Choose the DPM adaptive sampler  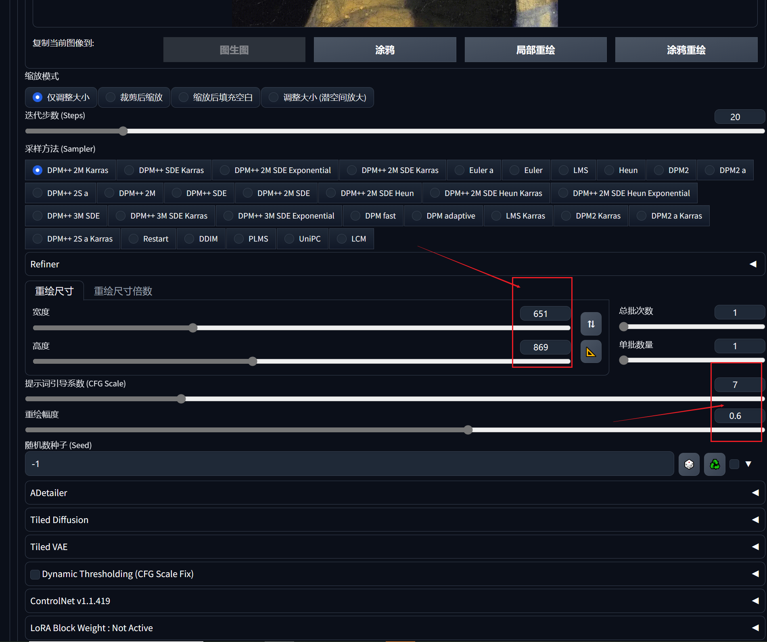click(x=443, y=216)
